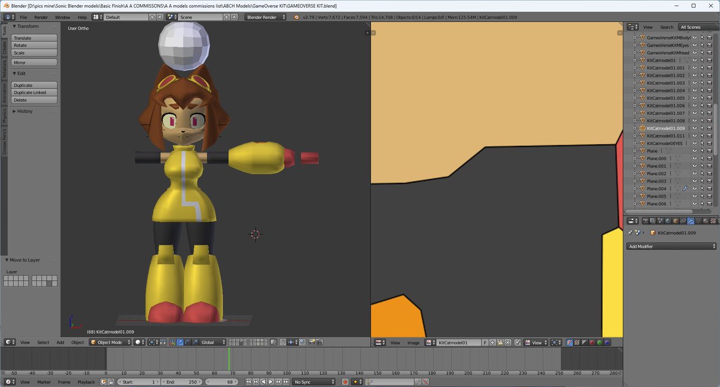Image resolution: width=720 pixels, height=387 pixels.
Task: Click the Delete button
Action: pos(35,100)
